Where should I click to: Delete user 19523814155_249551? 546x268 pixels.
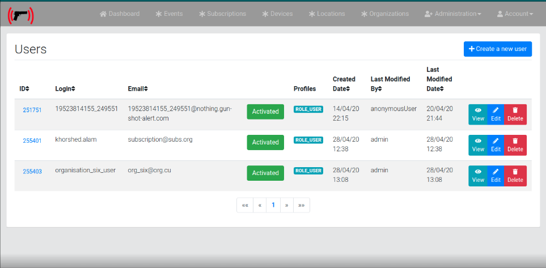(x=515, y=114)
